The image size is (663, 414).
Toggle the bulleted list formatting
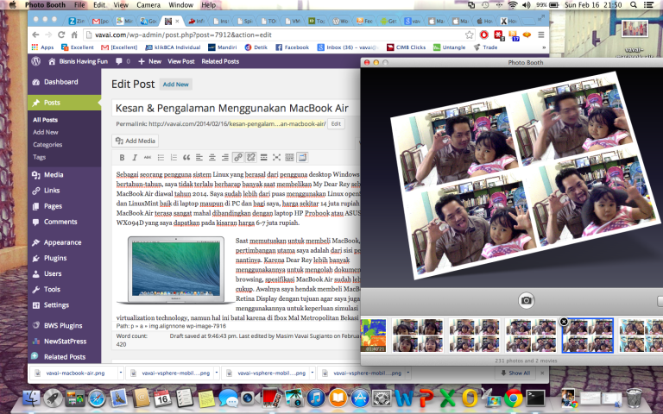point(160,157)
